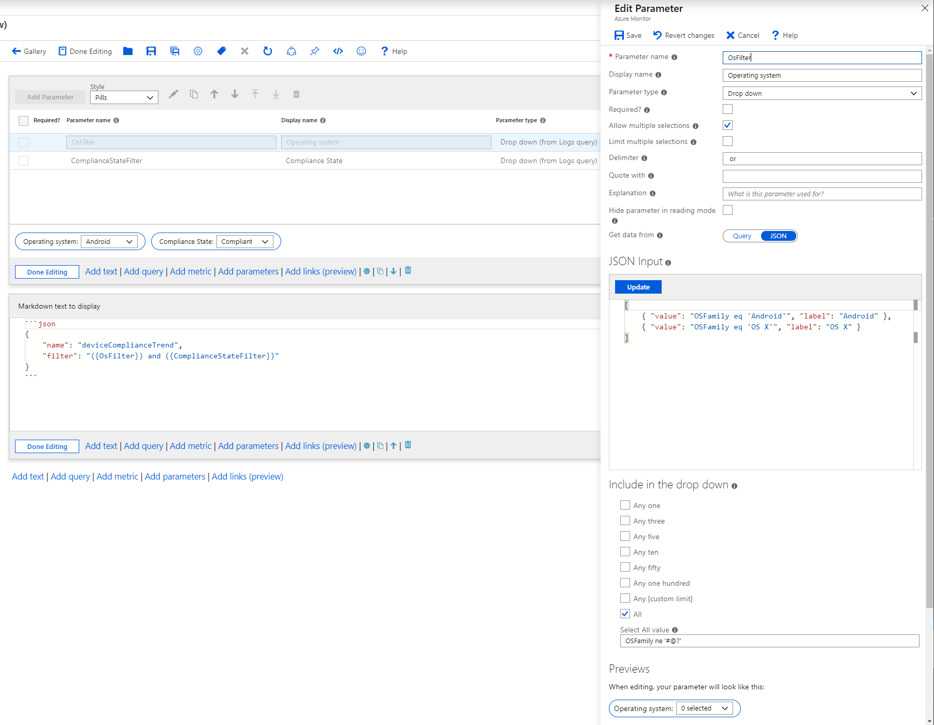Open the folder icon in workbook toolbar

(x=128, y=51)
